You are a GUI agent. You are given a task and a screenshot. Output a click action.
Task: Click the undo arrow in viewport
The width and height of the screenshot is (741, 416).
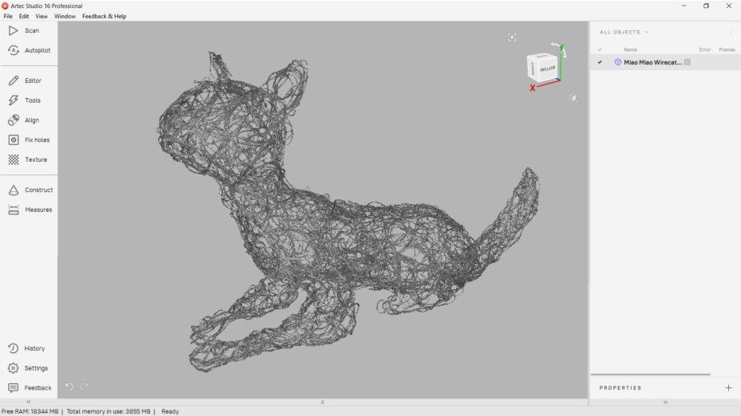pyautogui.click(x=69, y=387)
